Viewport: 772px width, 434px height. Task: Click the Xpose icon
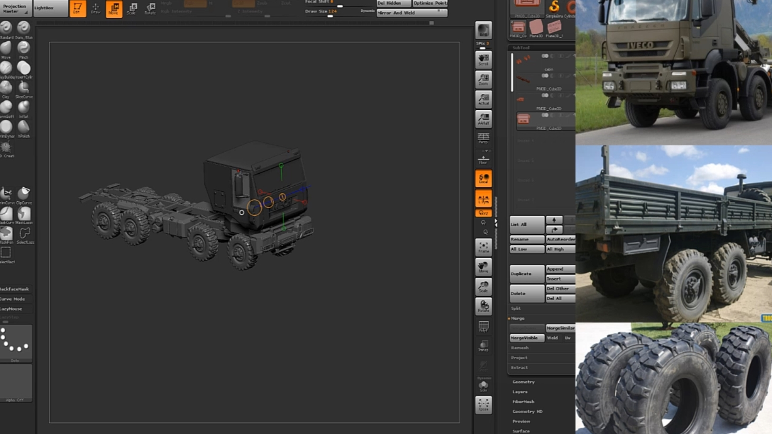click(483, 404)
